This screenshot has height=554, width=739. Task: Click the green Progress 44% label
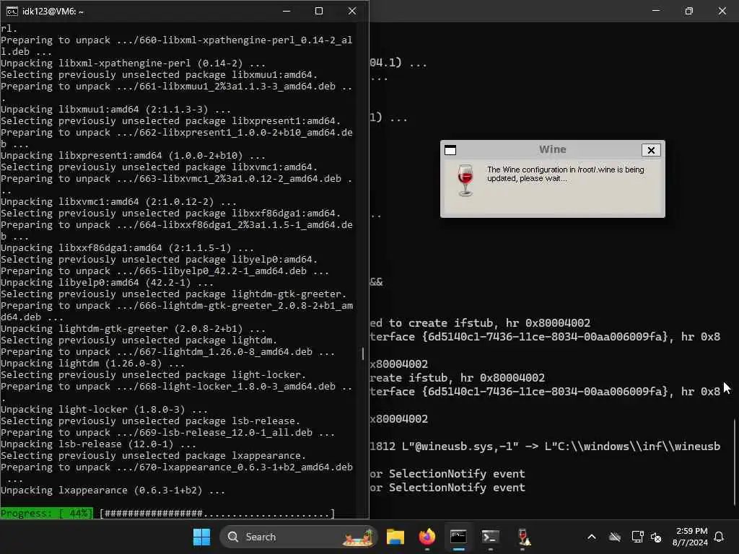tap(47, 513)
